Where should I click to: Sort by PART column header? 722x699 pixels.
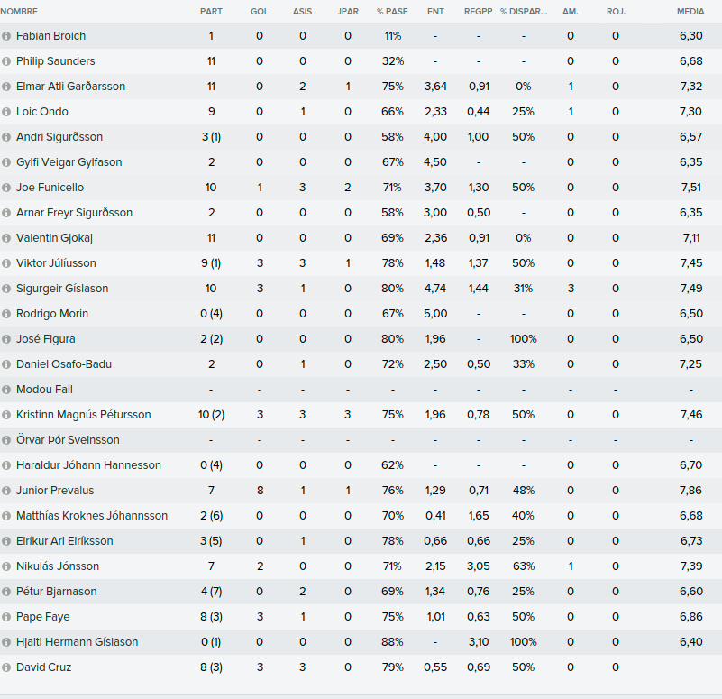coord(211,12)
